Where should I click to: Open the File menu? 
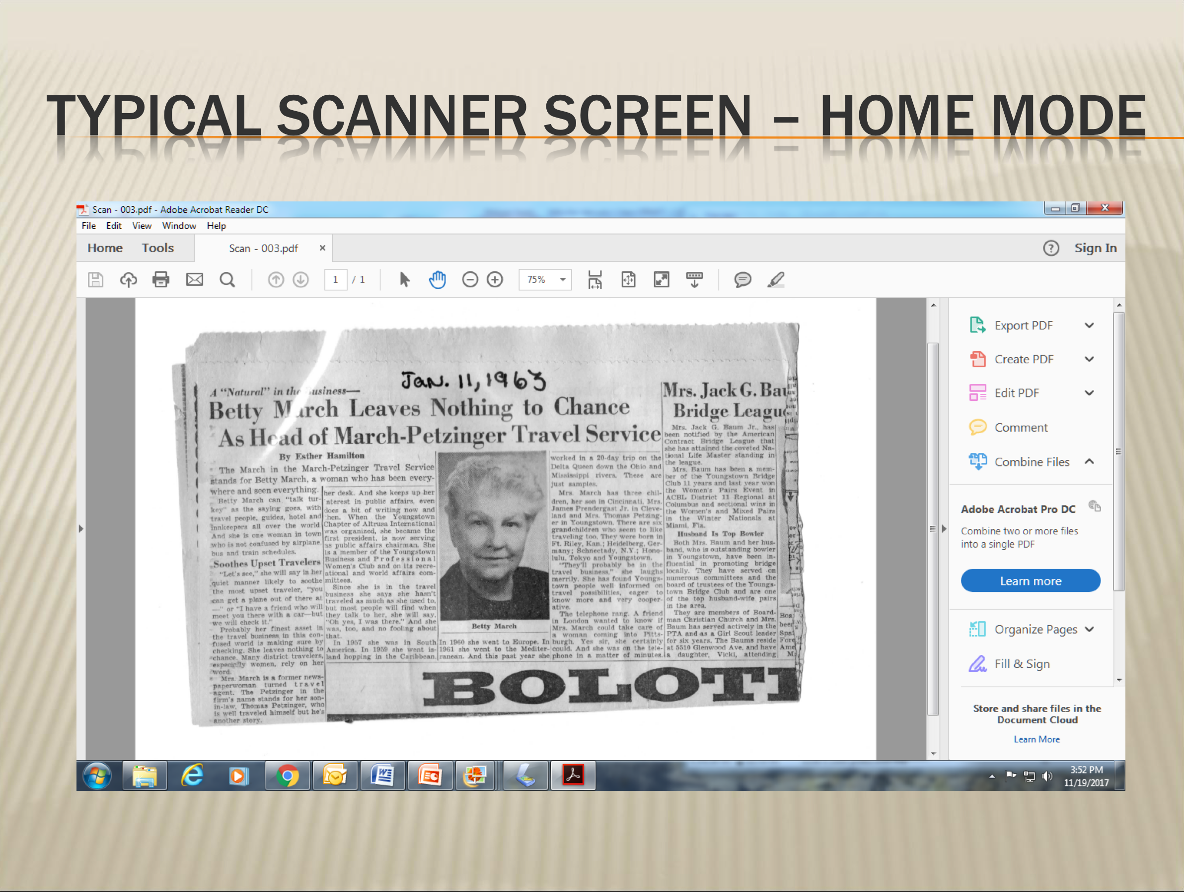(89, 226)
